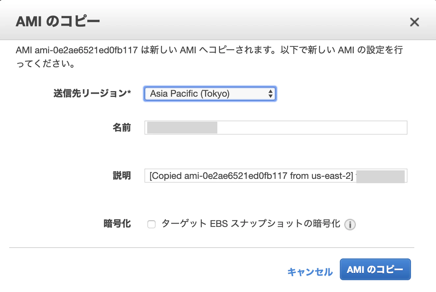Click the ami-0e2ae6521ed0fb117 ID in the top message

point(86,51)
